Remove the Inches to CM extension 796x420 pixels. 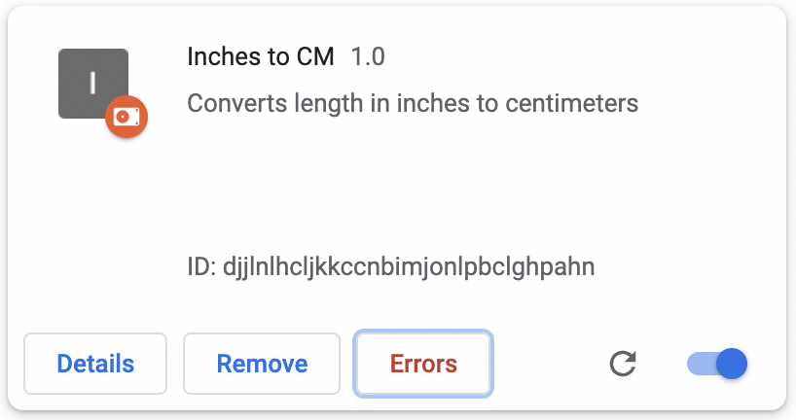coord(262,365)
